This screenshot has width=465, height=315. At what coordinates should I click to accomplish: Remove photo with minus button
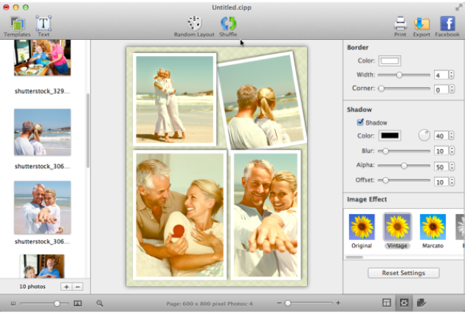pos(77,286)
